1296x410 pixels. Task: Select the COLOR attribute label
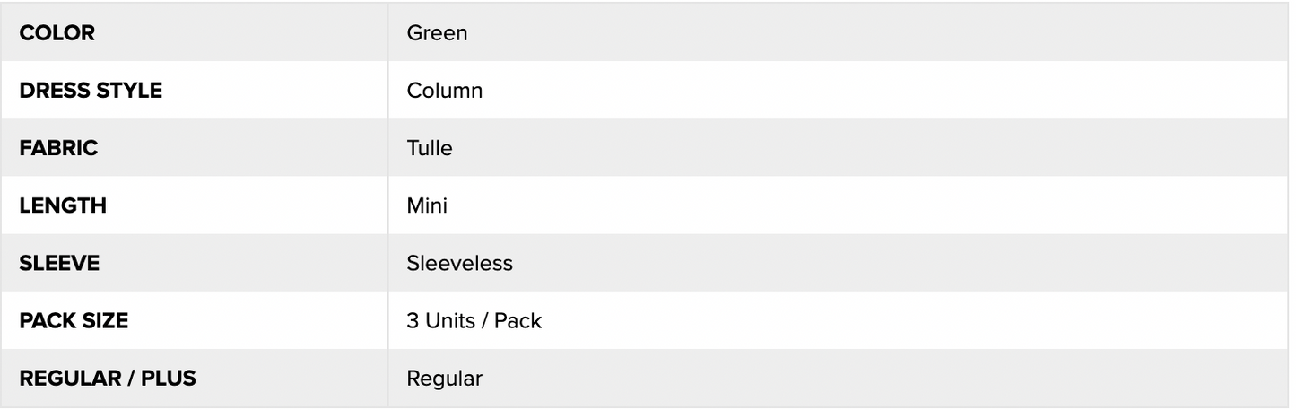click(57, 33)
